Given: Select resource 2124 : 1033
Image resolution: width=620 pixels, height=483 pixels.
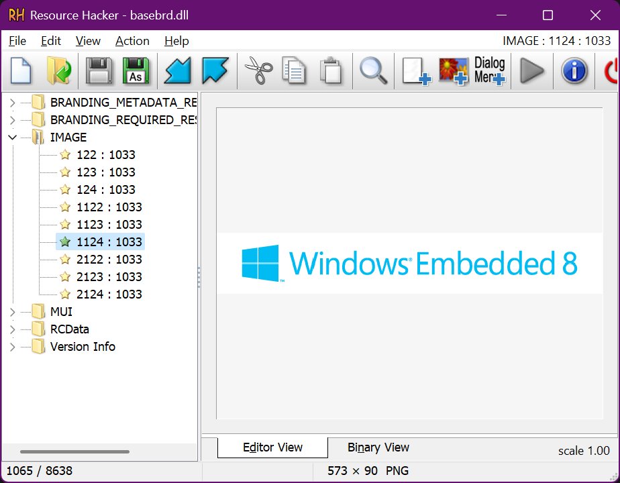Looking at the screenshot, I should [109, 294].
